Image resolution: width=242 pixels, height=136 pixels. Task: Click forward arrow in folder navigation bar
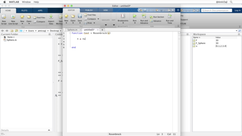click(7, 31)
